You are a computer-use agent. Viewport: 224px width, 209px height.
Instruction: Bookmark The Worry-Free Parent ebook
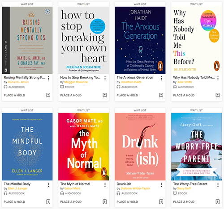click(218, 201)
